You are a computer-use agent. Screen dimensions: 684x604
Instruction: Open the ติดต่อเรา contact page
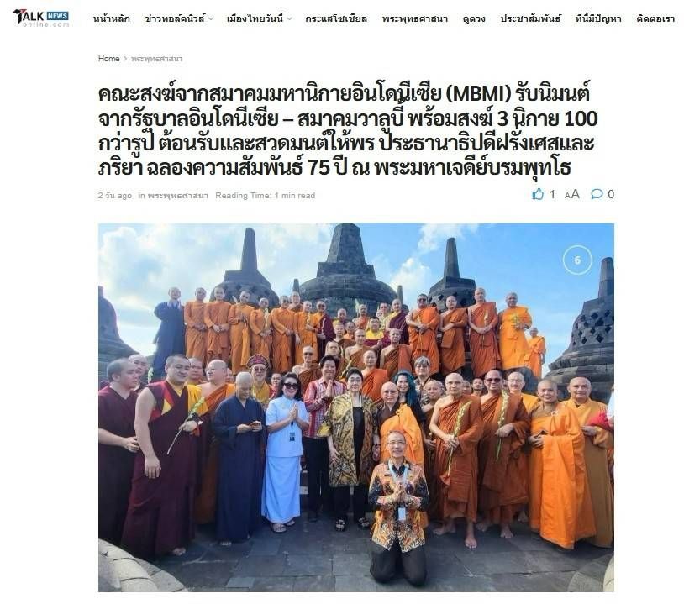tap(655, 18)
